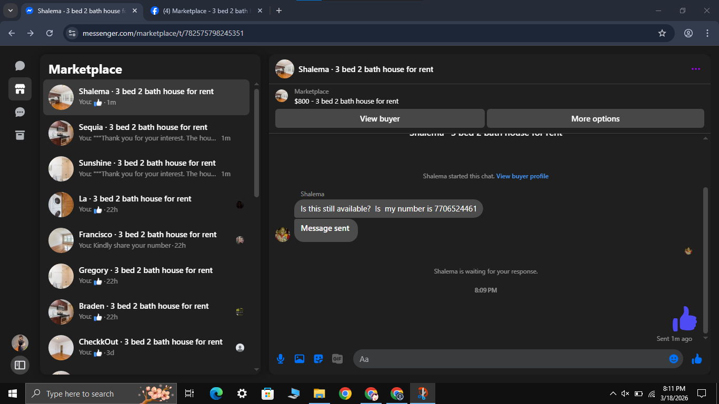Bookmark this page with star icon

click(x=662, y=33)
